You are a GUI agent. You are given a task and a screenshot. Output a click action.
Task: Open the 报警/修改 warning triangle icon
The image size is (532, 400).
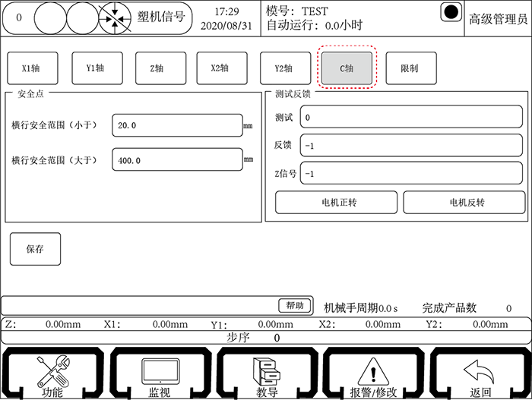tap(373, 373)
